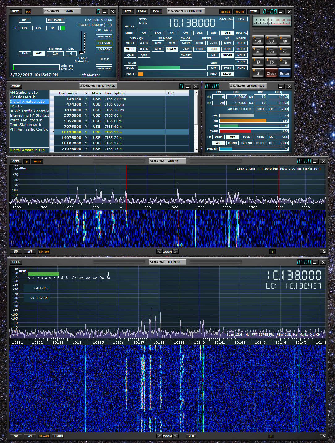This screenshot has width=335, height=443.
Task: Open the REC PANEL
Action: (55, 20)
